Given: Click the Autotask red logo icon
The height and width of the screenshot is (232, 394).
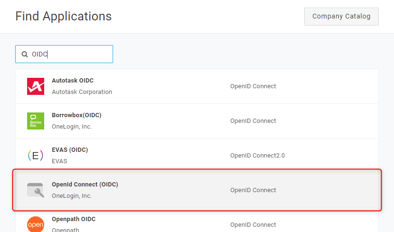Looking at the screenshot, I should (x=36, y=86).
